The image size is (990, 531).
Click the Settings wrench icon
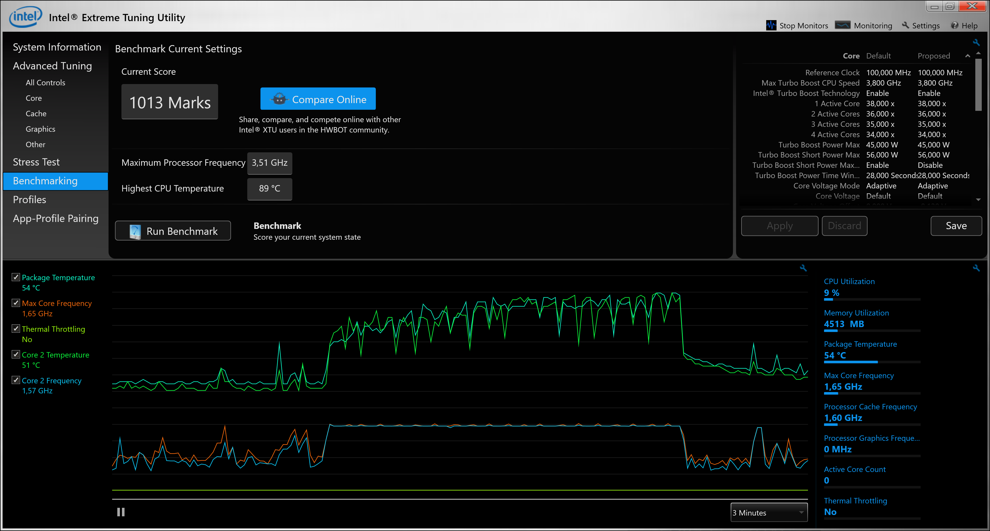(905, 25)
